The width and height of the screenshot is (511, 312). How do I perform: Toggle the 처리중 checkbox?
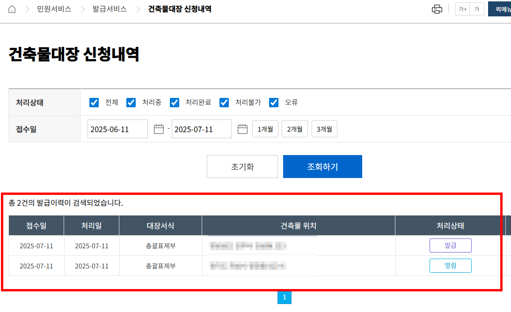(131, 102)
